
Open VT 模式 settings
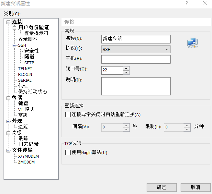[26, 109]
